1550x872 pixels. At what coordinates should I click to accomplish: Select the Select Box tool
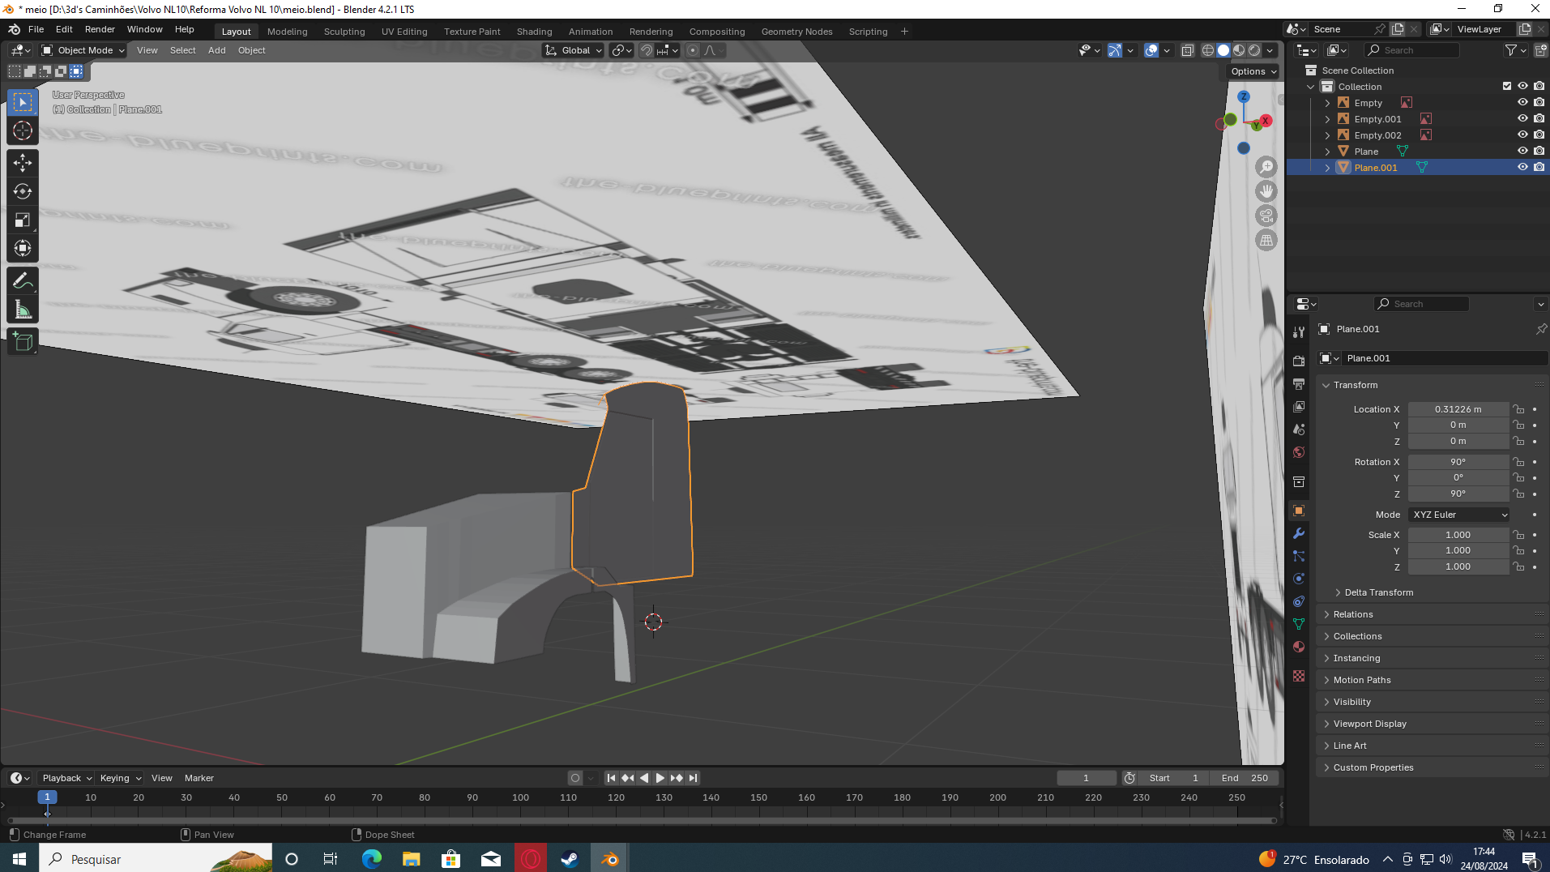coord(23,102)
